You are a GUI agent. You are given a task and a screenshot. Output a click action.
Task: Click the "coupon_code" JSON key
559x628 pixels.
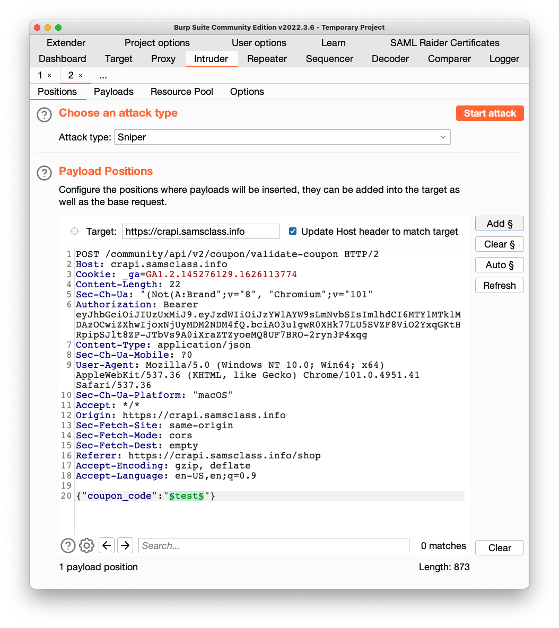pos(119,496)
